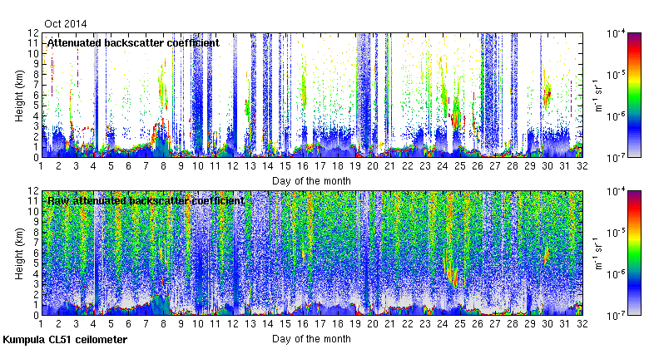649x349 pixels.
Task: Click the lower panel's color scale bar
Action: [635, 253]
